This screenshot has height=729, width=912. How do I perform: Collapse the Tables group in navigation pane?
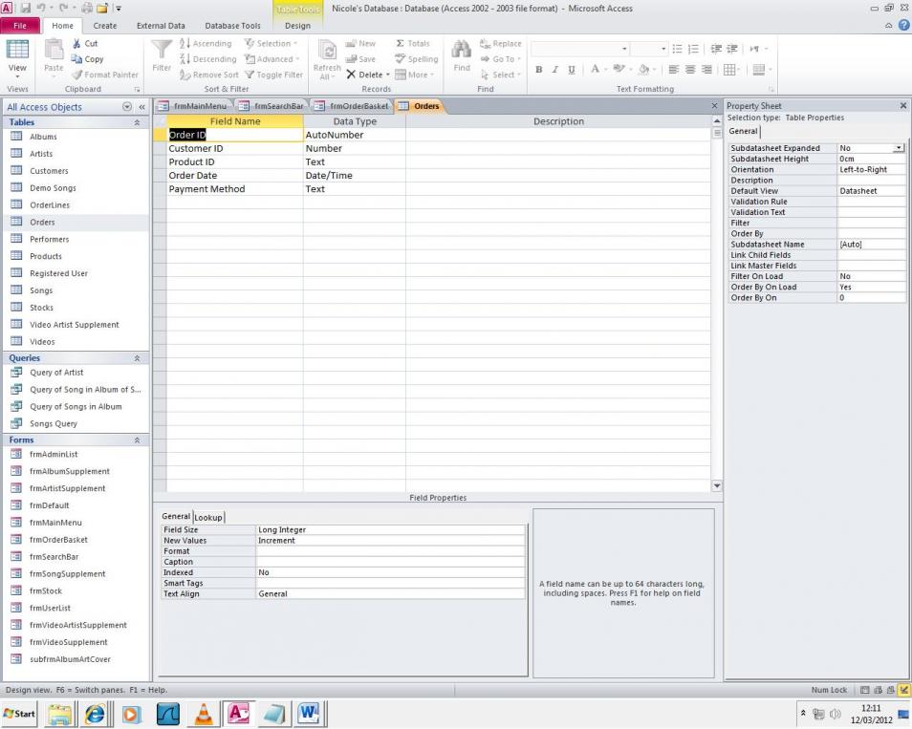pos(137,122)
